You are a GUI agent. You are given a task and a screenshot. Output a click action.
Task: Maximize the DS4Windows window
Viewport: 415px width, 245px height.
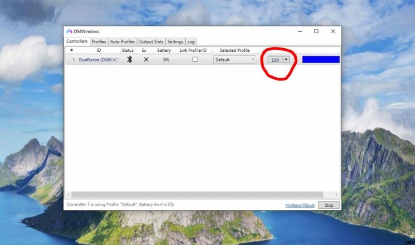[x=316, y=32]
